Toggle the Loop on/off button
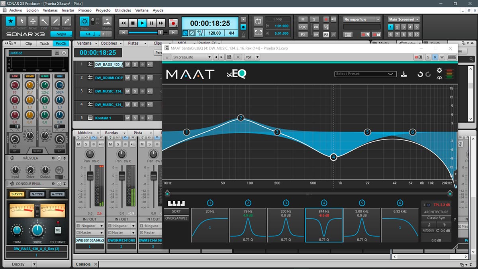478x269 pixels. click(x=258, y=20)
